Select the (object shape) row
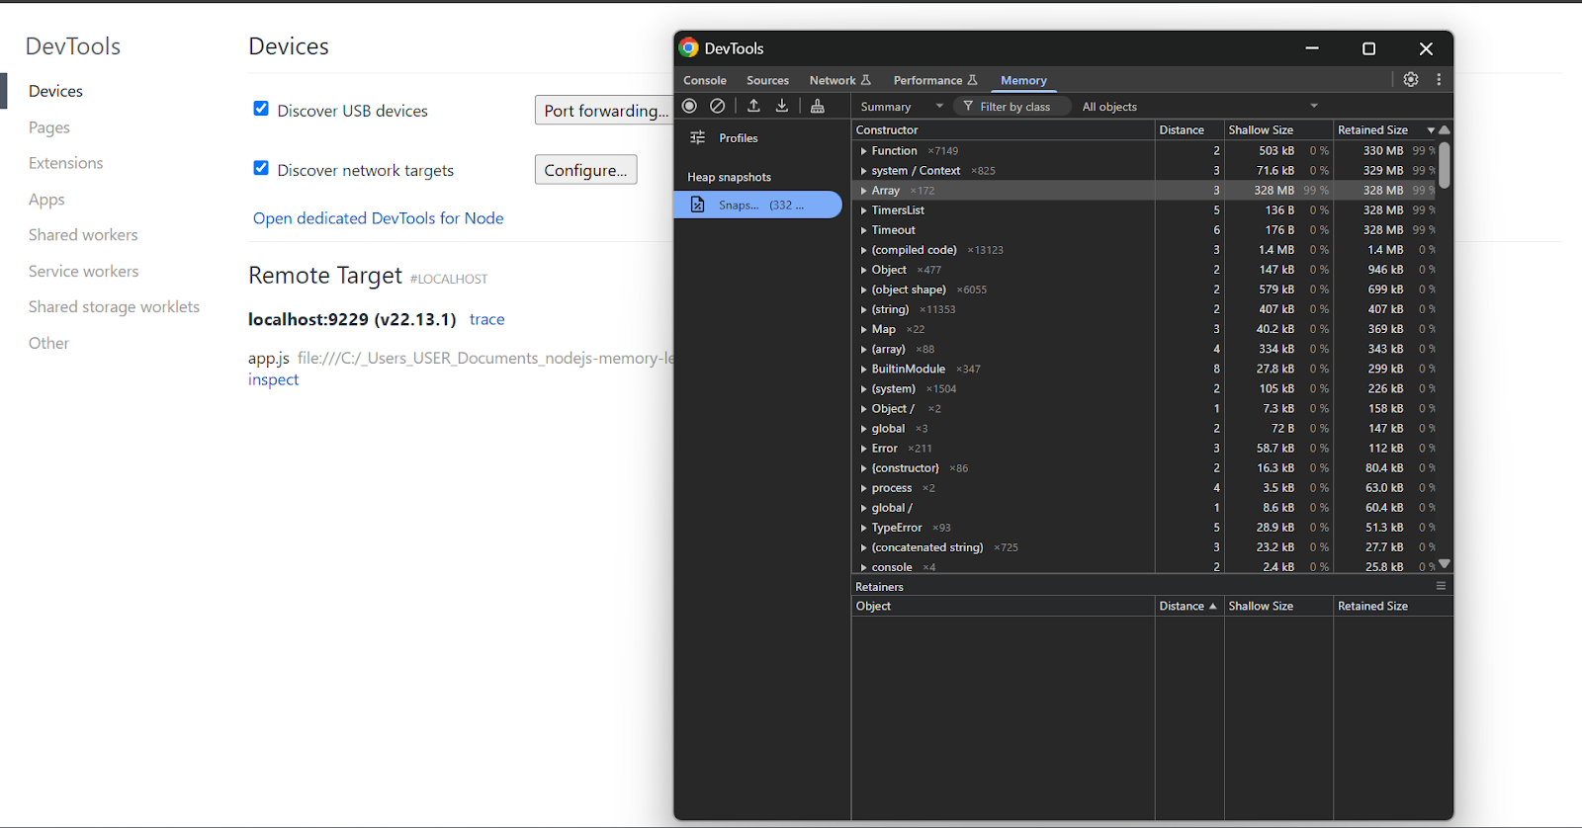The image size is (1582, 828). pyautogui.click(x=1145, y=290)
